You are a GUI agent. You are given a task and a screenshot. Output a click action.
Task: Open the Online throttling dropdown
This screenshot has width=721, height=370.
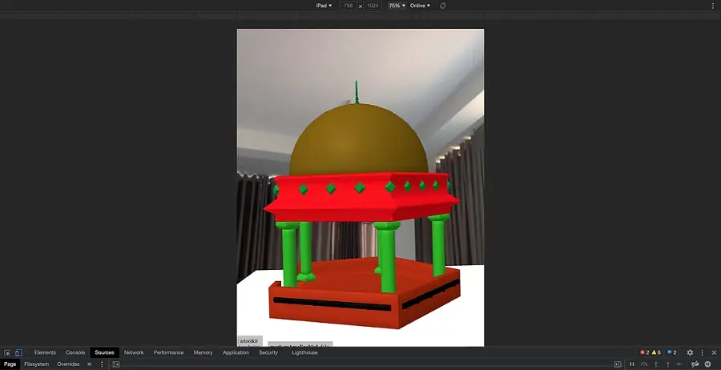point(420,6)
